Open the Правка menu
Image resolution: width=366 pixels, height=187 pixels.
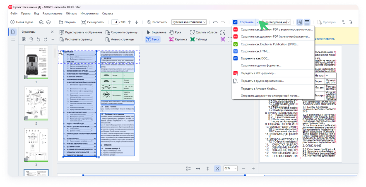26,14
